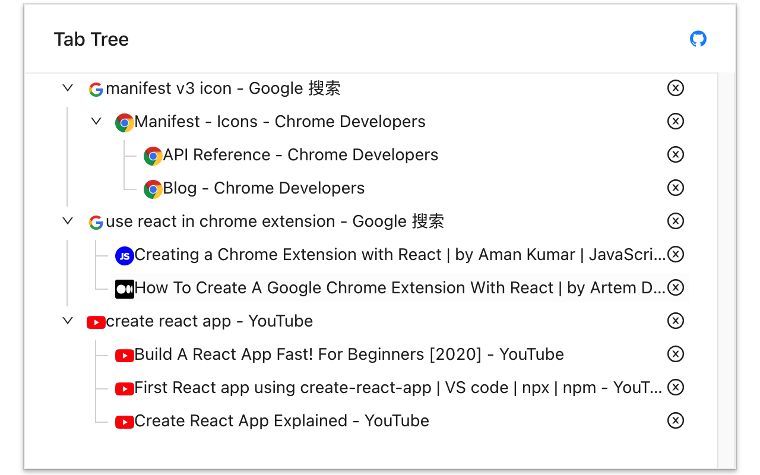The image size is (760, 475).
Task: Open 'Build A React App Fast!' video tab
Action: click(x=349, y=354)
